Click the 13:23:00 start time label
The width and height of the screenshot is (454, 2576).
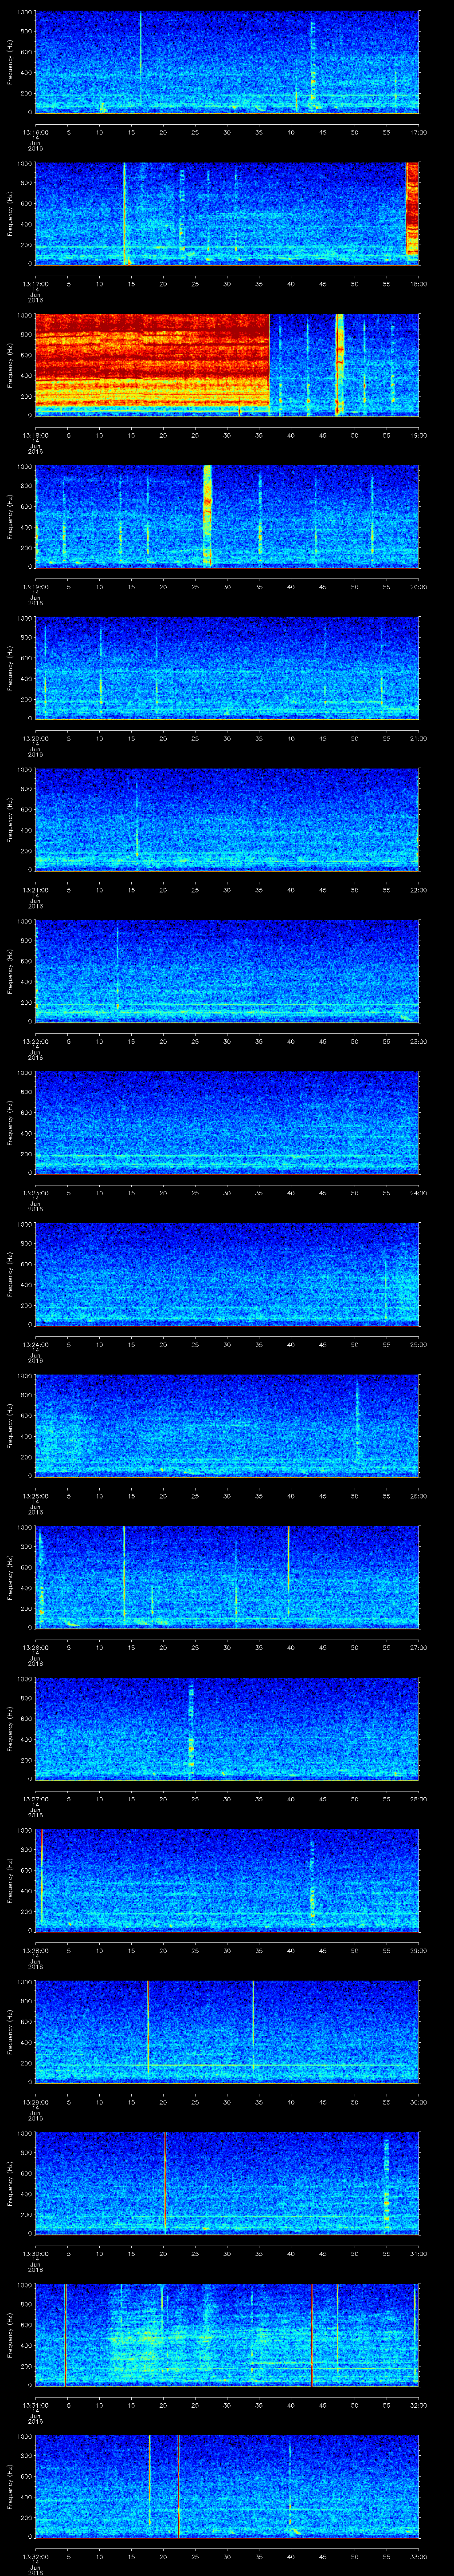[35, 1192]
